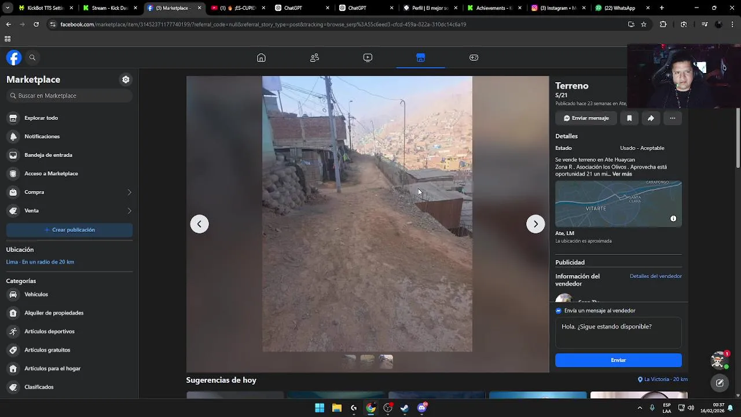
Task: Select third photo thumbnail below image
Action: (386, 361)
